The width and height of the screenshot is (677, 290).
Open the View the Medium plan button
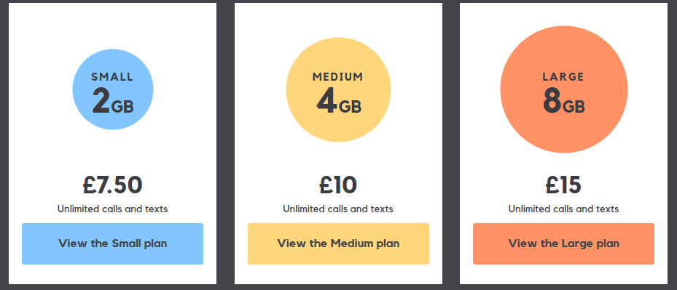(338, 243)
